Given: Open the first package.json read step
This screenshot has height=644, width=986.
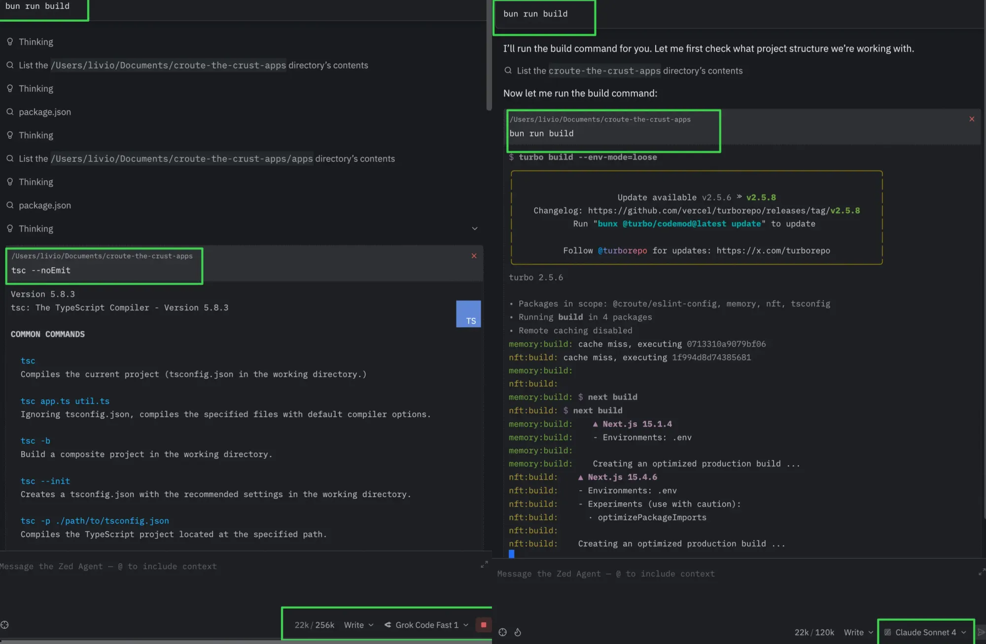Looking at the screenshot, I should click(44, 112).
